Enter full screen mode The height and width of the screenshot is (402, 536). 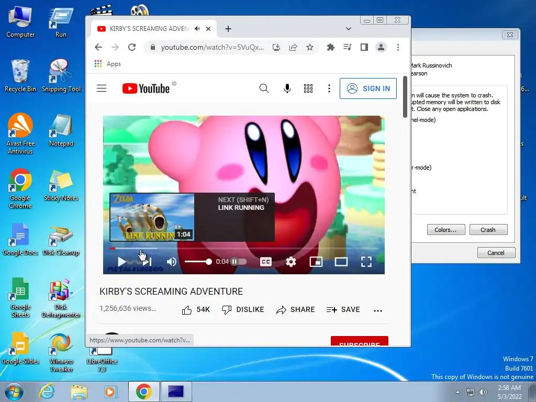coord(366,262)
